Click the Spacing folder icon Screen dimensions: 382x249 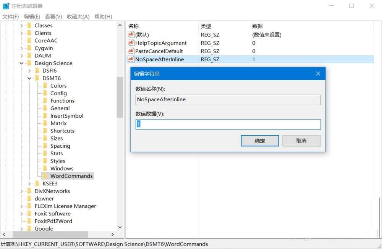(x=45, y=146)
